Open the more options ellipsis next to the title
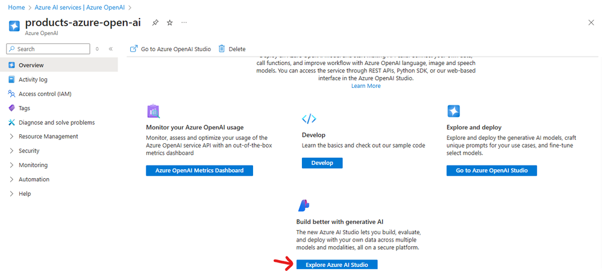 tap(184, 23)
